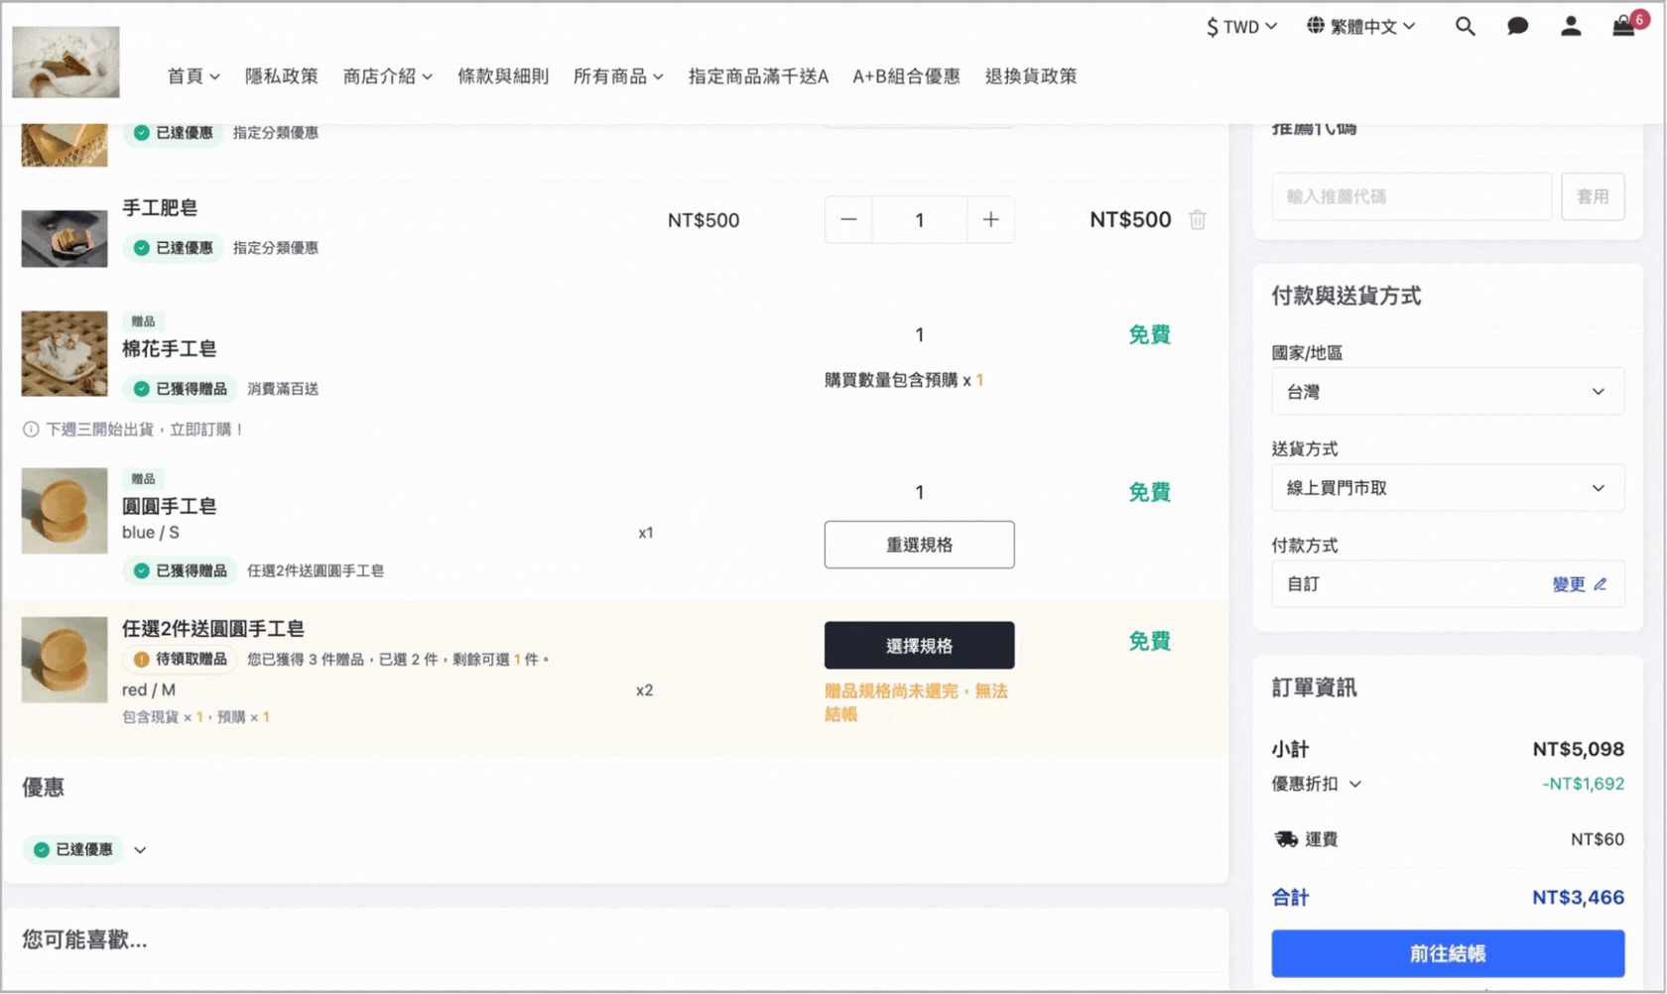Open the 棉花手工皂 product name
Viewport: 1667px width, 994px height.
(169, 348)
